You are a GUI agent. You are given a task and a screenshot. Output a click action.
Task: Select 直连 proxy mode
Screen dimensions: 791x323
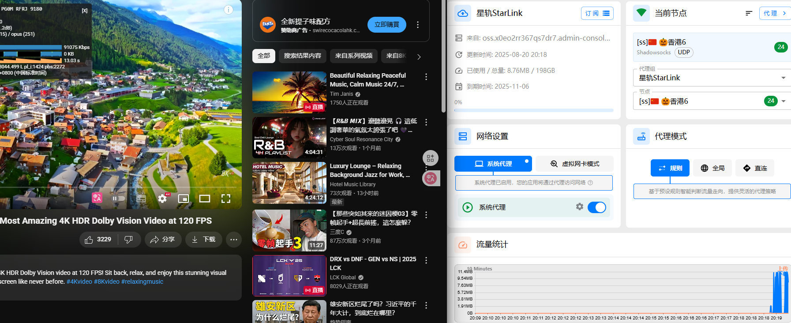[755, 168]
